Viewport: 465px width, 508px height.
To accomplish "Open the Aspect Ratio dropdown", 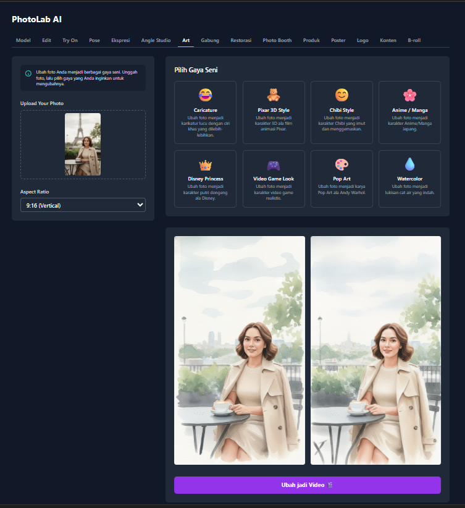I will click(x=83, y=205).
